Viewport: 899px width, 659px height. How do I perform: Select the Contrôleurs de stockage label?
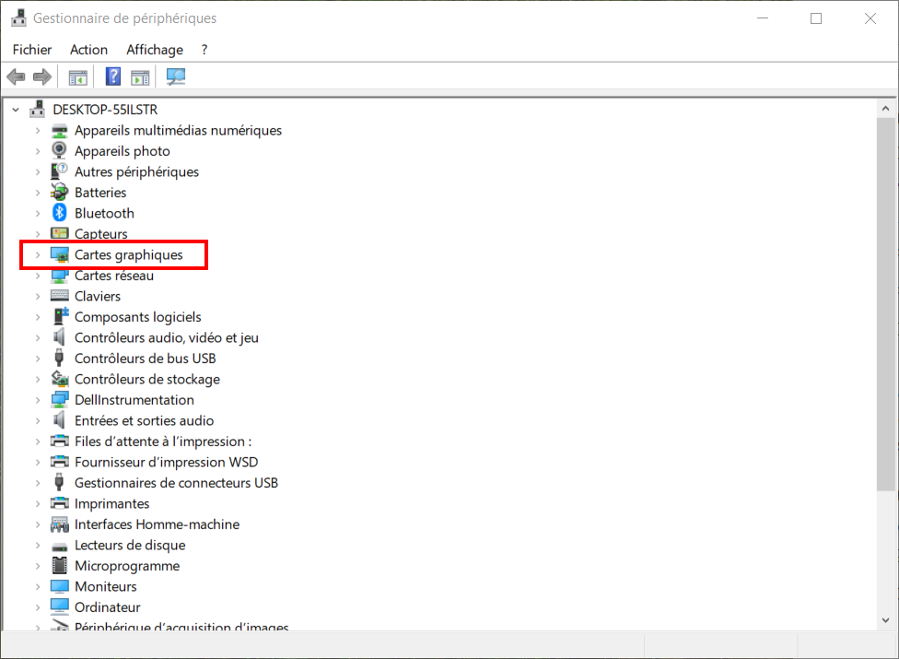[x=147, y=379]
